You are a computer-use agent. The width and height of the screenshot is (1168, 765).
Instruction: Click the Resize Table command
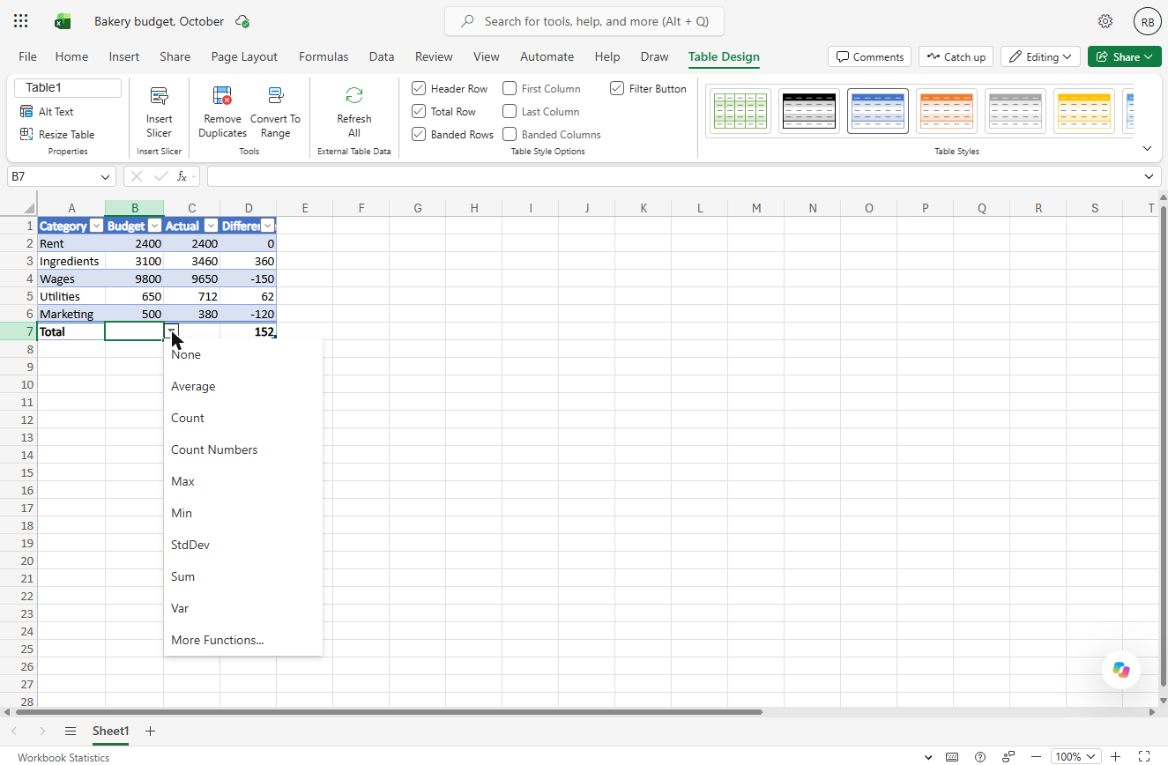pos(57,135)
